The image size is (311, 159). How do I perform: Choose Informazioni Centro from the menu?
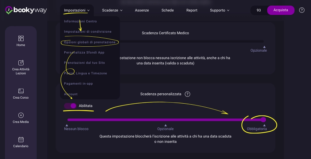(x=80, y=21)
